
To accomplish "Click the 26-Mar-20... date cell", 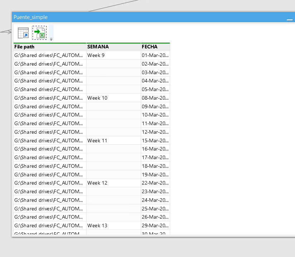I will pyautogui.click(x=155, y=217).
